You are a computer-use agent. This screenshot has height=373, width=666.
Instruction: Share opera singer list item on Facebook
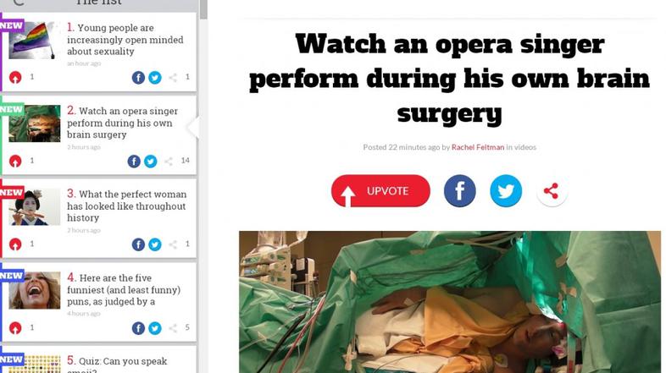(x=134, y=161)
